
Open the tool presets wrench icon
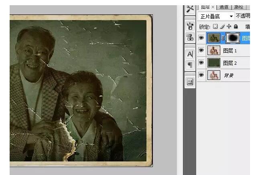[x=190, y=9]
